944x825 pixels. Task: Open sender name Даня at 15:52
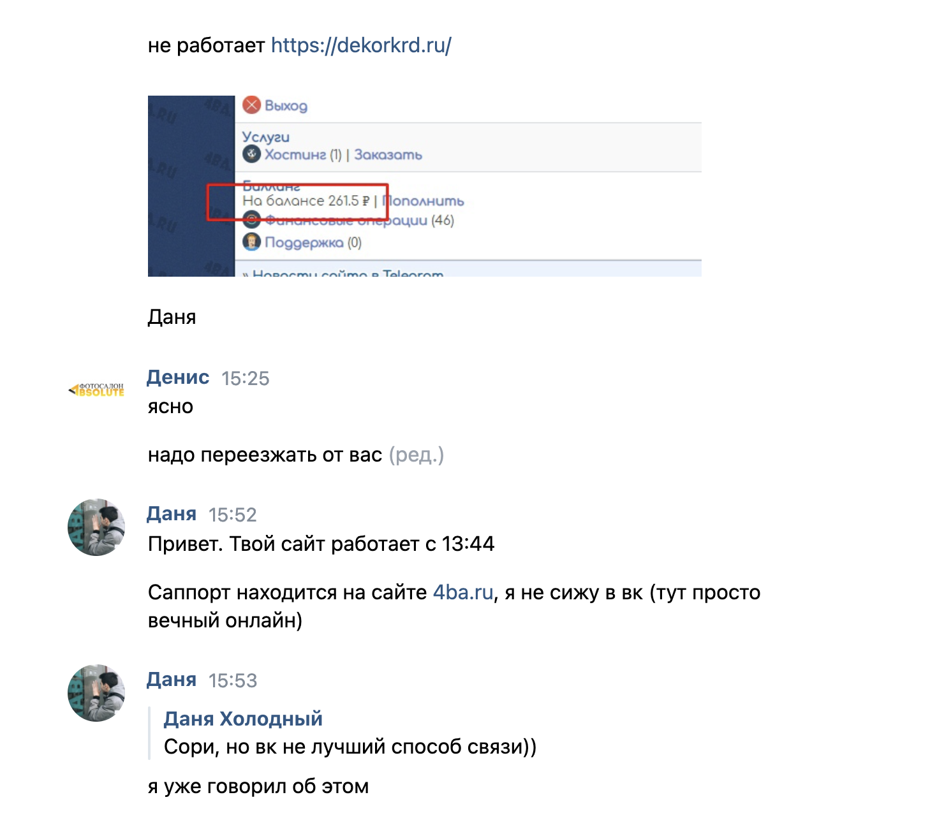coord(172,513)
